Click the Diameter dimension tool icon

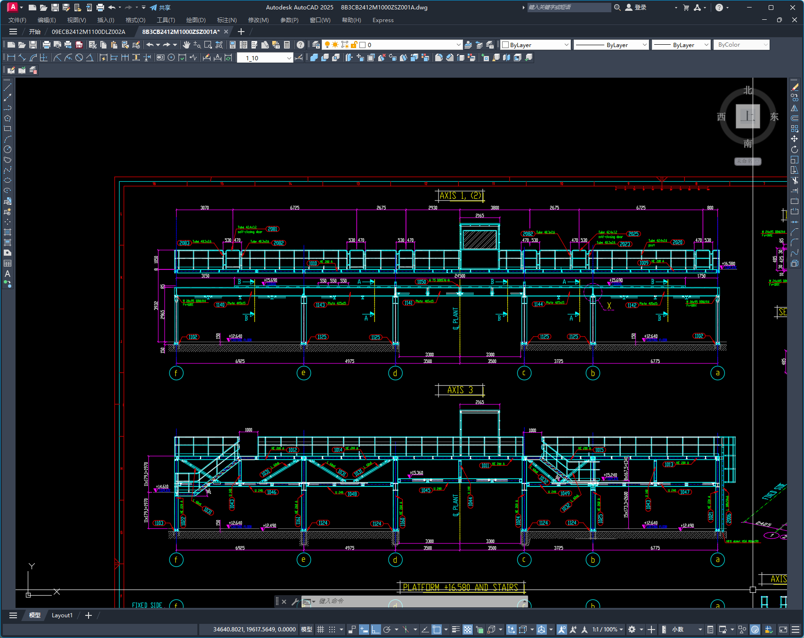(x=79, y=57)
